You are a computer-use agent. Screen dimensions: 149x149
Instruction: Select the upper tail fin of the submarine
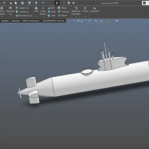pos(31,82)
